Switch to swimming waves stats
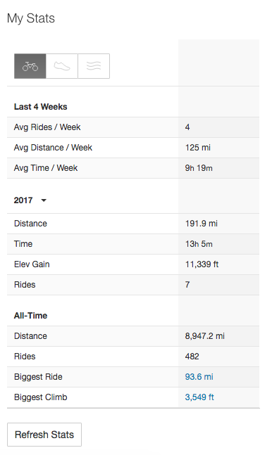The width and height of the screenshot is (272, 455). (94, 66)
